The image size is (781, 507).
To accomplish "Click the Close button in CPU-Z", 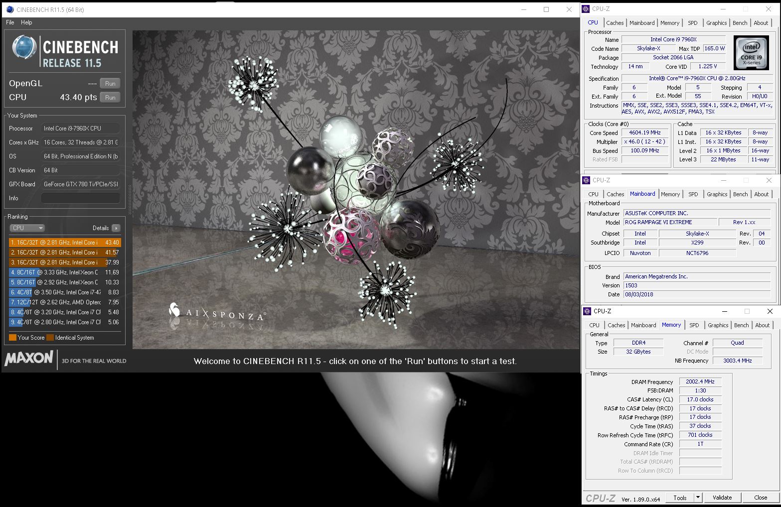I will tap(761, 498).
